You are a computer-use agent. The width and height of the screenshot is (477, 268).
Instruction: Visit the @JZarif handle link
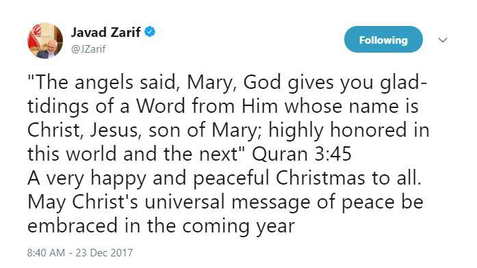(x=88, y=49)
